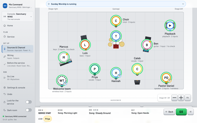Click the drum kit graphic
This screenshot has width=197, height=123.
click(x=116, y=44)
